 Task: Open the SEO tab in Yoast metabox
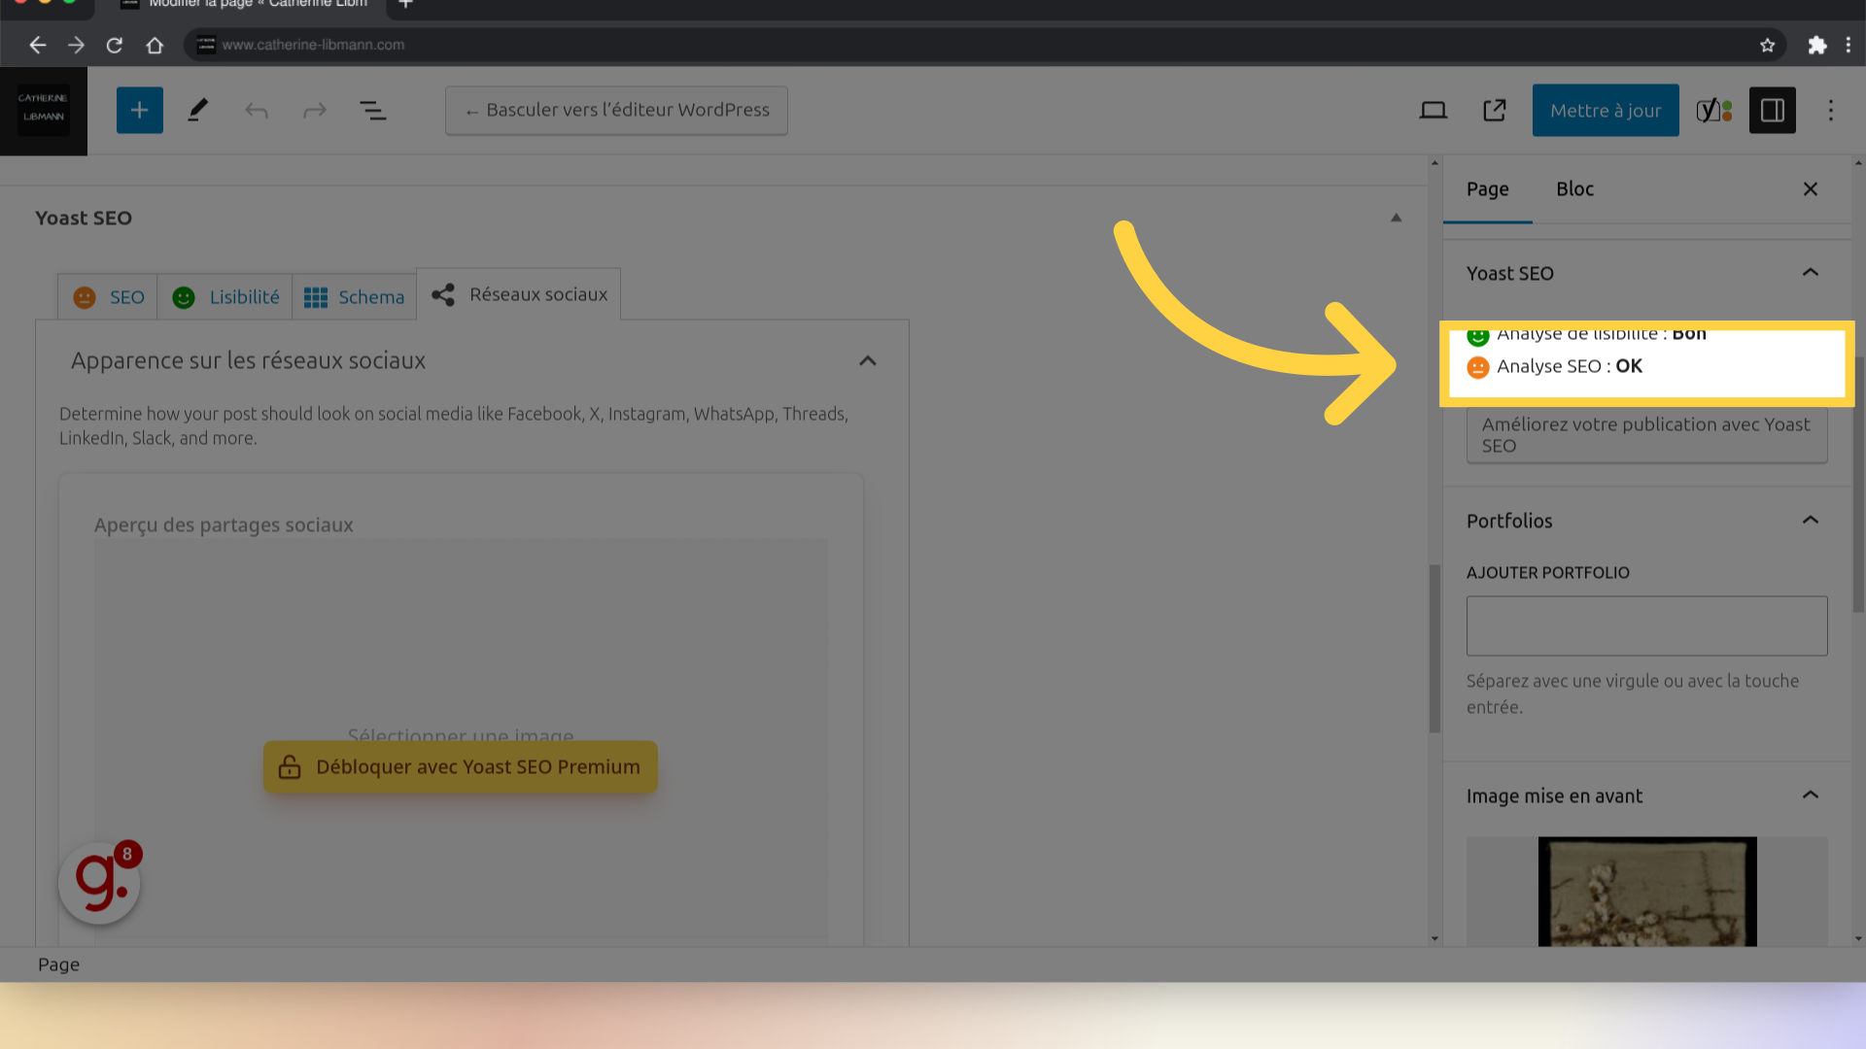click(108, 297)
